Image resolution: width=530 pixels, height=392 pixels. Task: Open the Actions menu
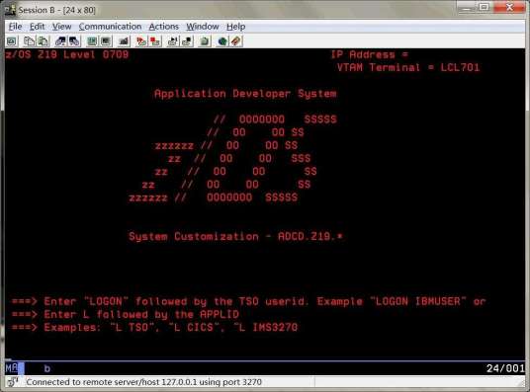(163, 27)
